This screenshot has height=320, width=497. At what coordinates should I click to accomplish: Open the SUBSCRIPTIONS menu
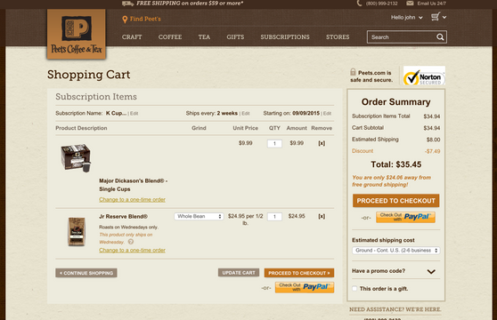(285, 37)
